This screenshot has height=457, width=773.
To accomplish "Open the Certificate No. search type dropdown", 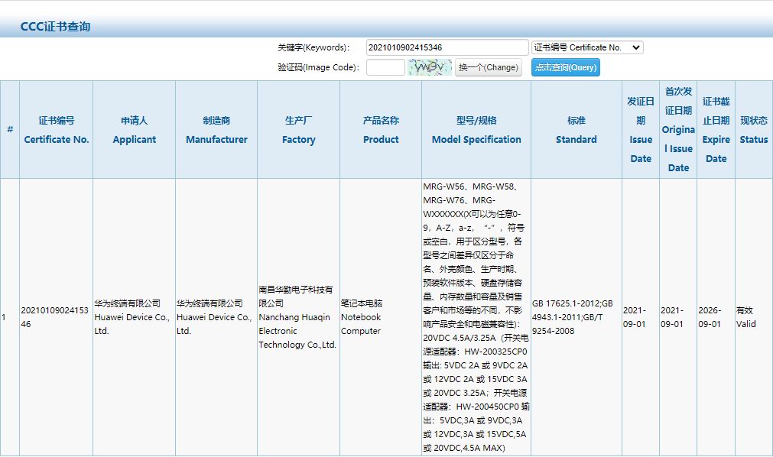I will [x=587, y=47].
